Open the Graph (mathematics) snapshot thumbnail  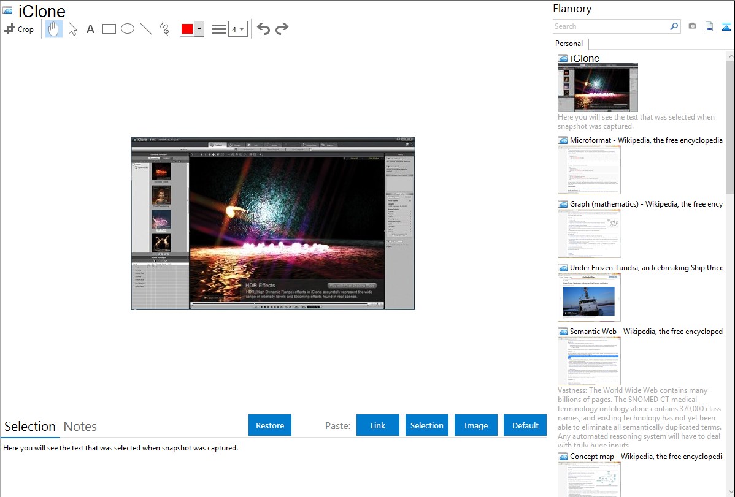coord(589,233)
